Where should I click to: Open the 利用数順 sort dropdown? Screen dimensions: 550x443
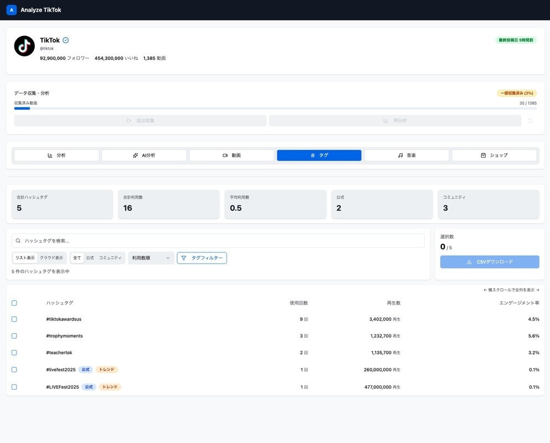pyautogui.click(x=151, y=258)
